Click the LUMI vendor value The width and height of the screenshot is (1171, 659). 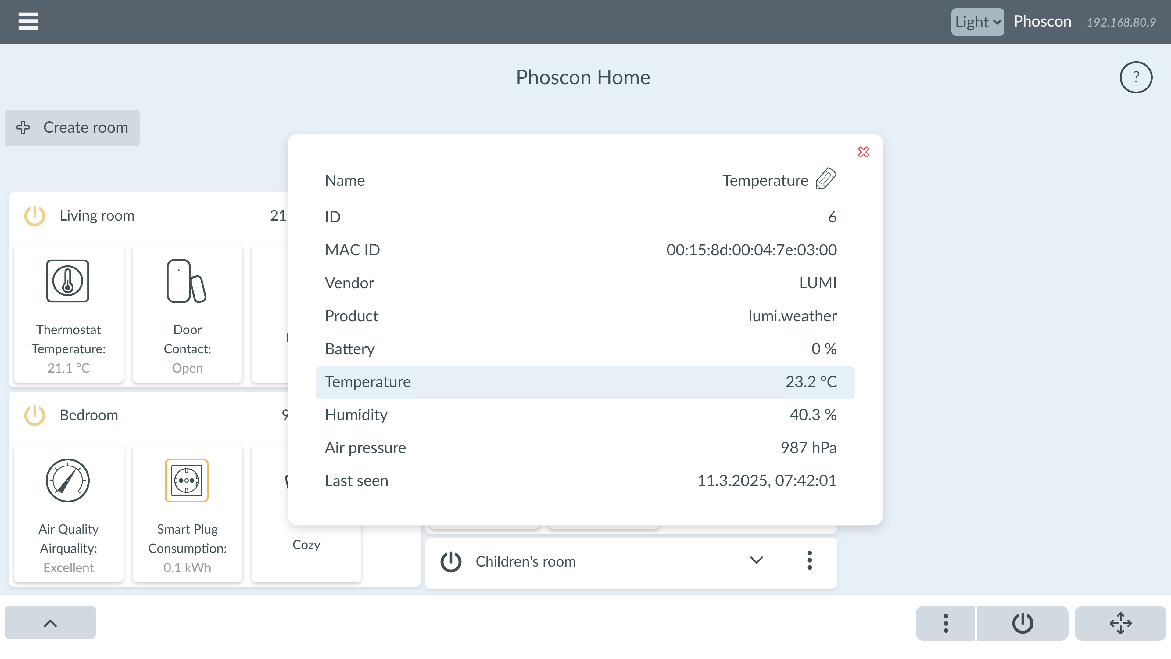[818, 283]
